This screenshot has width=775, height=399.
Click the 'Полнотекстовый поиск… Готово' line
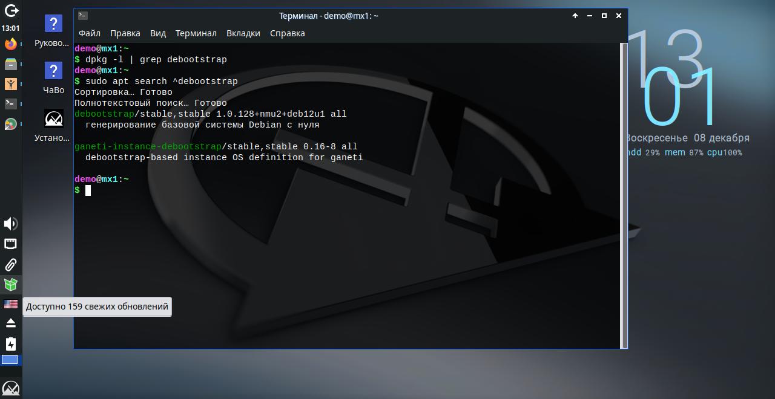click(x=151, y=103)
